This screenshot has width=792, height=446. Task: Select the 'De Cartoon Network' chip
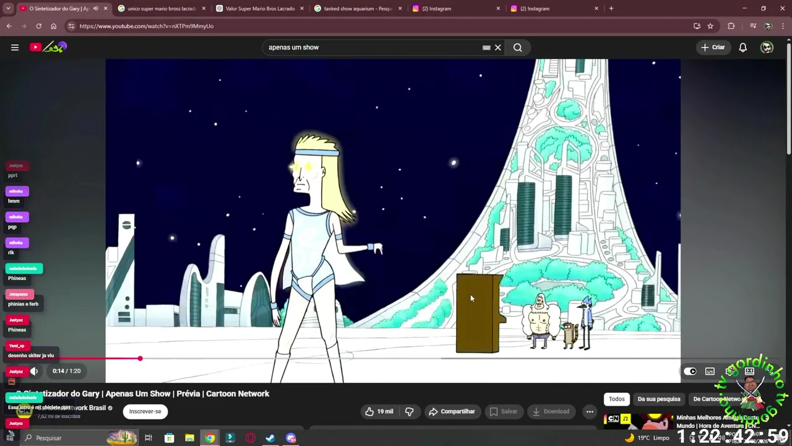coord(718,399)
